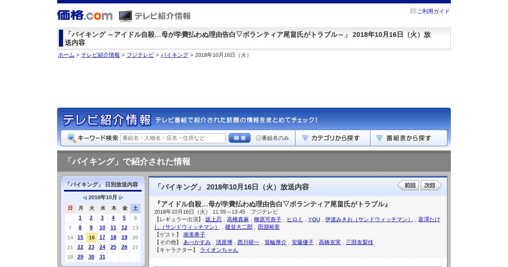Open performer link 坂上忍
The height and width of the screenshot is (267, 508).
pos(213,220)
